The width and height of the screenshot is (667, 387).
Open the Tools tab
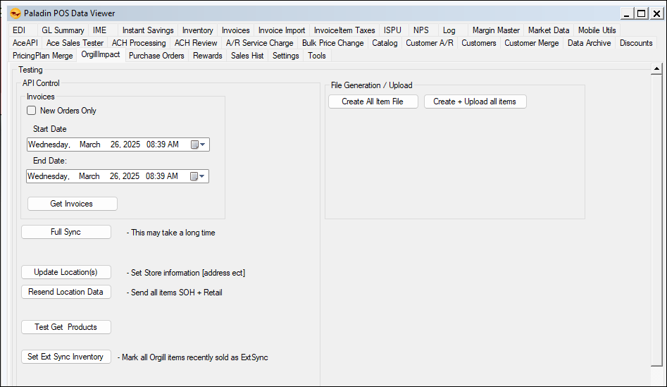(x=317, y=56)
